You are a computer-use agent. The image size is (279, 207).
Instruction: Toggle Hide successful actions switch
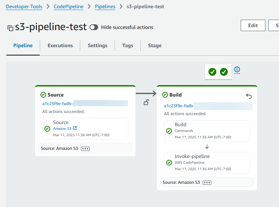[94, 27]
